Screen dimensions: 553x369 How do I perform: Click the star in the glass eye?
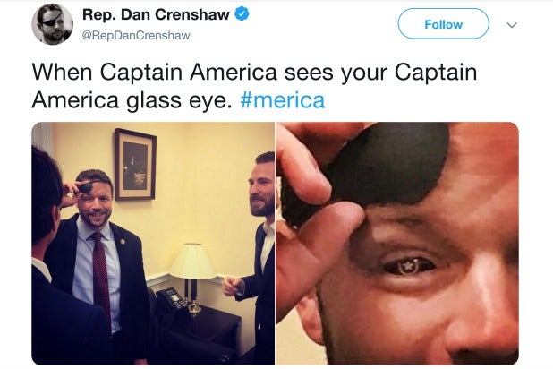coord(408,264)
